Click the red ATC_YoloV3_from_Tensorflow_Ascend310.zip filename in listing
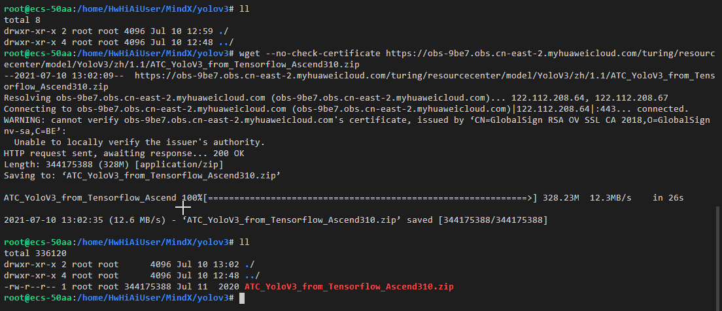The image size is (722, 311). point(349,287)
